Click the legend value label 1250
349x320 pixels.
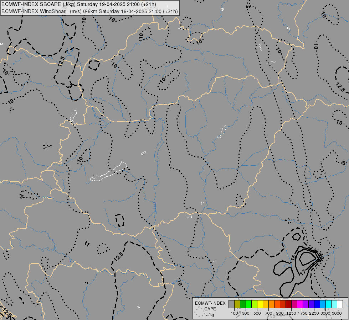[291, 313]
